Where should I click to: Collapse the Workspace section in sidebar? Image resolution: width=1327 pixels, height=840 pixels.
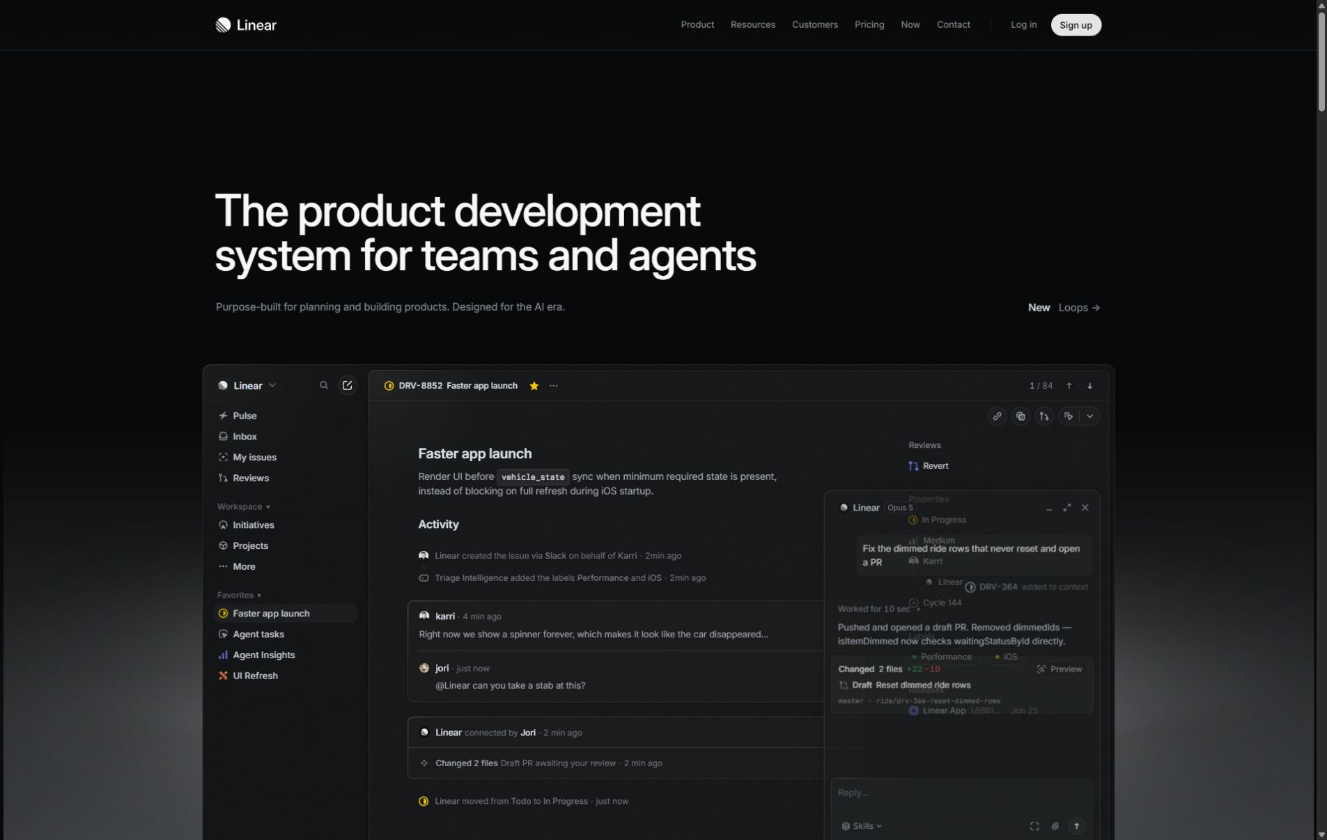pyautogui.click(x=243, y=507)
